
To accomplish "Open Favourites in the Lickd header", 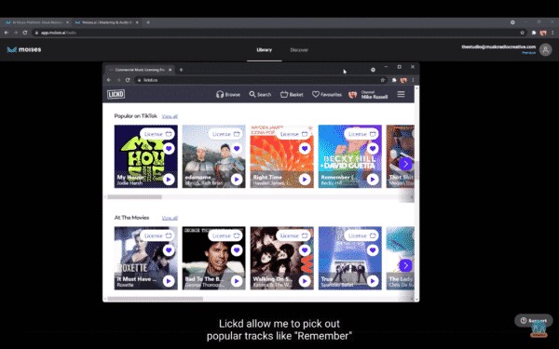I will tap(327, 94).
